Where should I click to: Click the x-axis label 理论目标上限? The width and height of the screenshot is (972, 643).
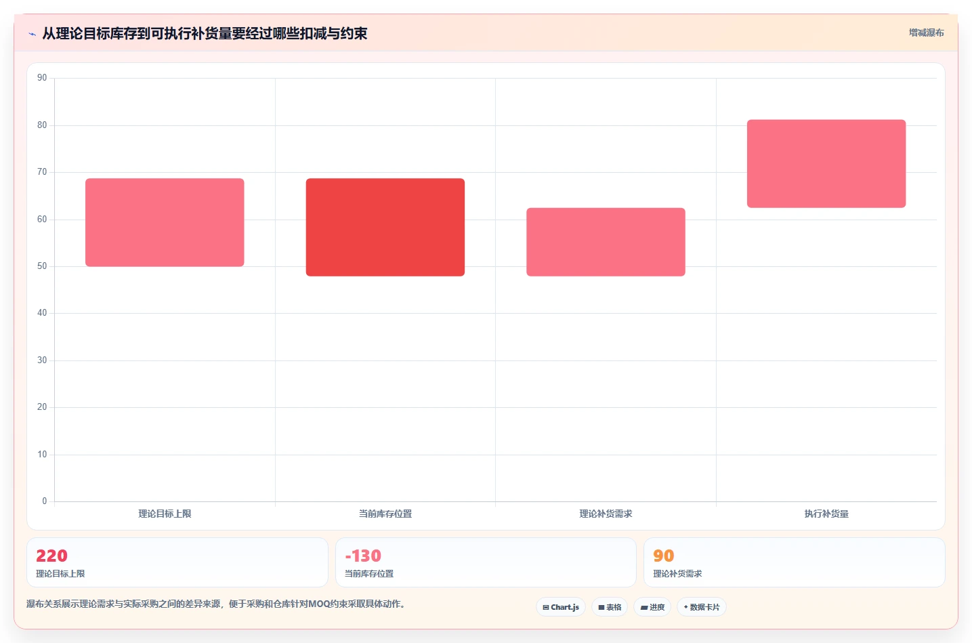[x=165, y=514]
